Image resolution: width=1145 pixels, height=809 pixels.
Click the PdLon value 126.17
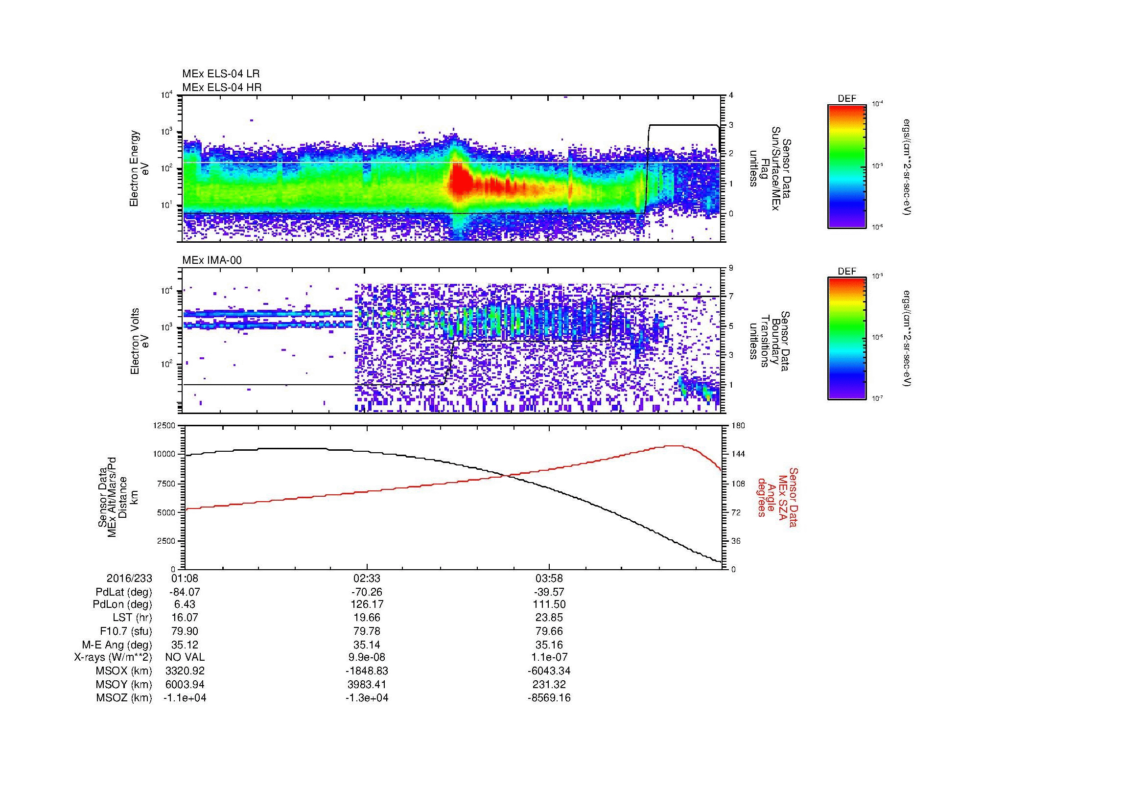click(367, 604)
